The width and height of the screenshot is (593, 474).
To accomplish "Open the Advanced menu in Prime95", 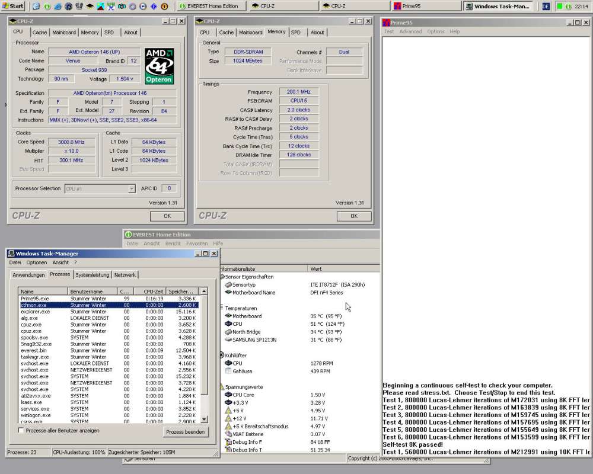I will pos(410,32).
